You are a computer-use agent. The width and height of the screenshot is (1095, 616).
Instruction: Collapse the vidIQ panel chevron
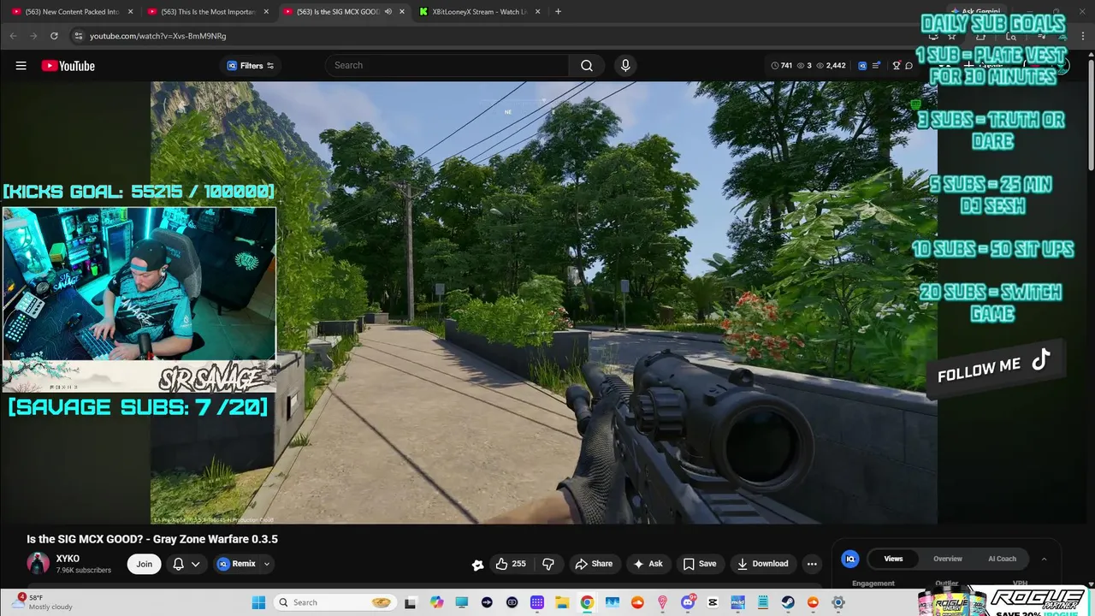(1044, 559)
